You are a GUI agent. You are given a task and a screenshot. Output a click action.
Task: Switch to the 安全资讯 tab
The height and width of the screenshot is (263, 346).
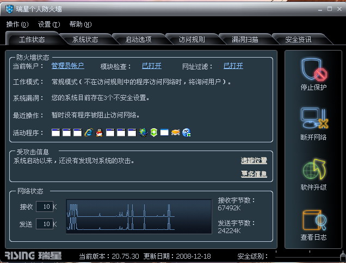[298, 40]
